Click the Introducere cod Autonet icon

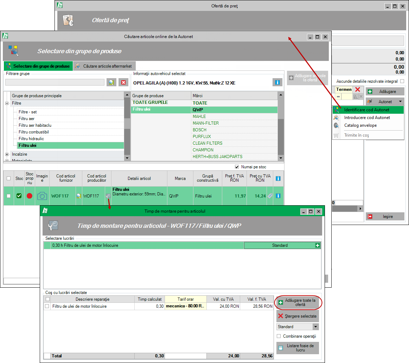[x=337, y=118]
